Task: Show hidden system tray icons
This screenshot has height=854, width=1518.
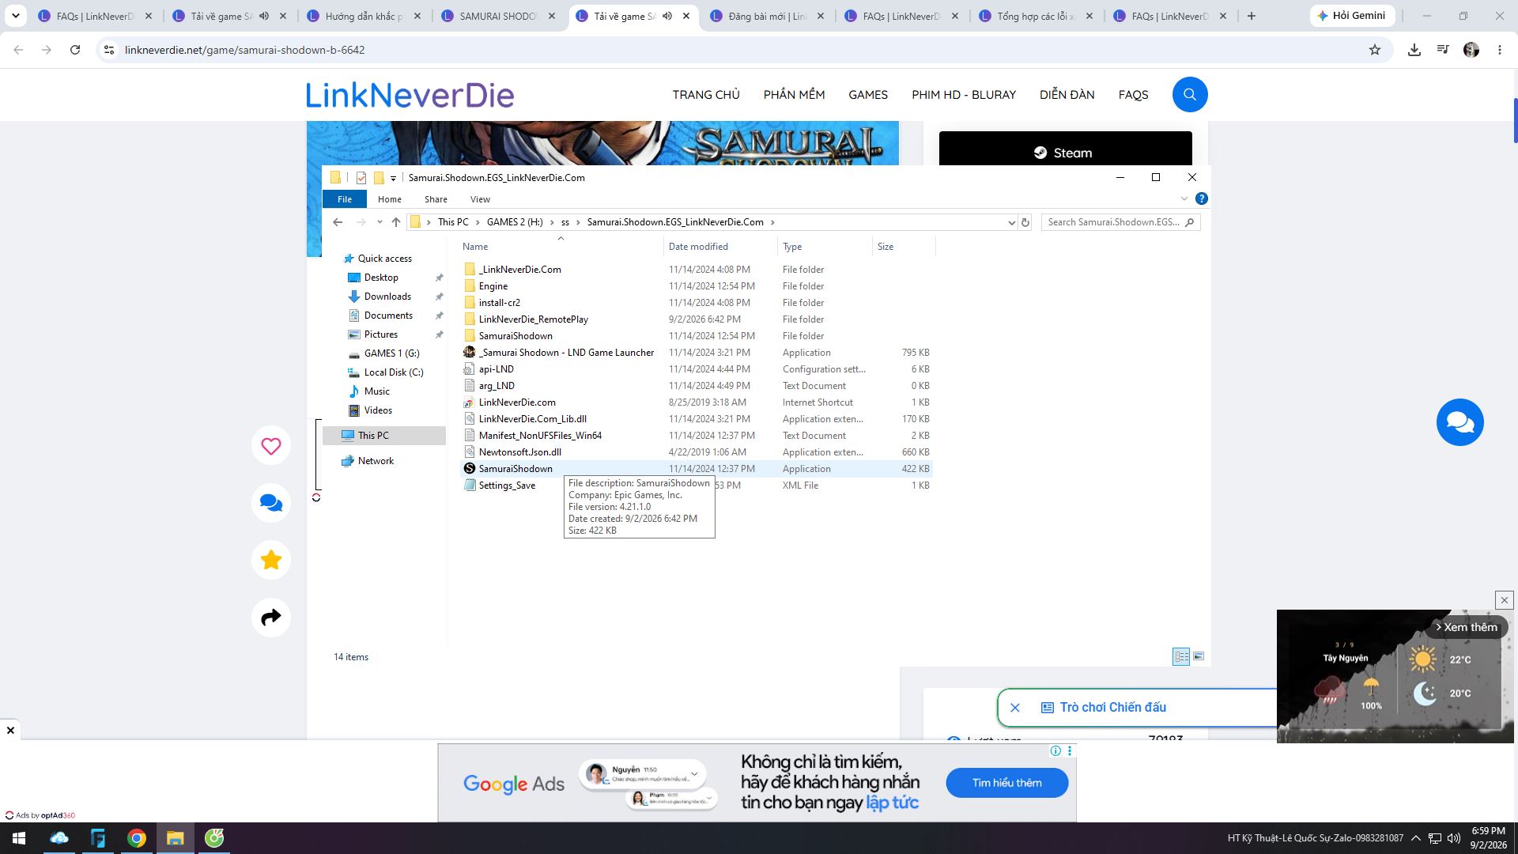Action: (1415, 838)
